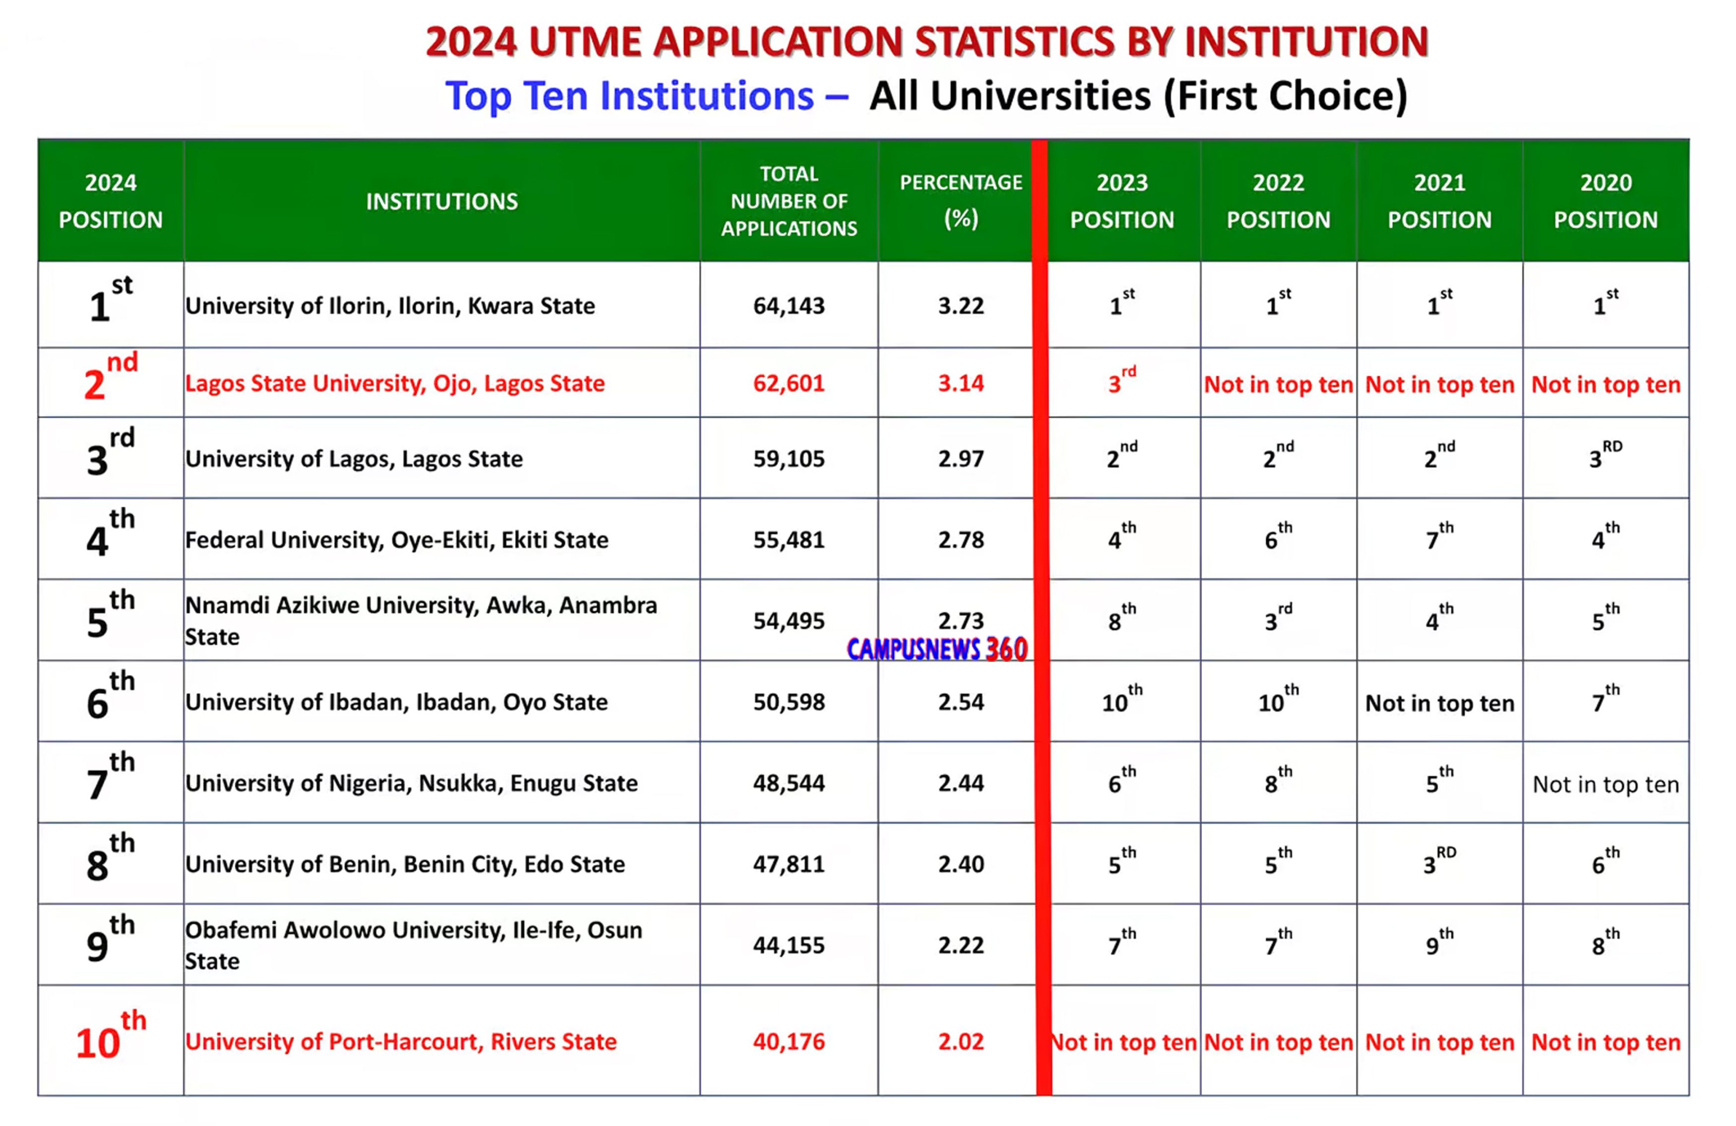Screen dimensions: 1736x1126
Task: Click University of Nigeria's 2020 'Not in top ten'
Action: tap(1606, 785)
